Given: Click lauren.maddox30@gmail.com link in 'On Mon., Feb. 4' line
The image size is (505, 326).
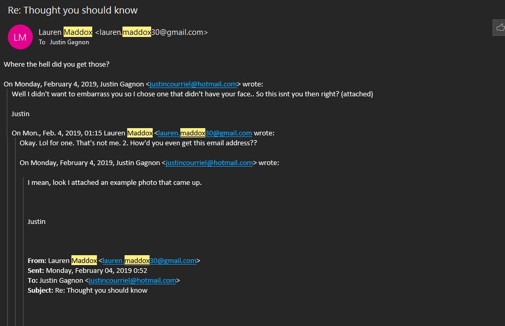Looking at the screenshot, I should tap(205, 133).
